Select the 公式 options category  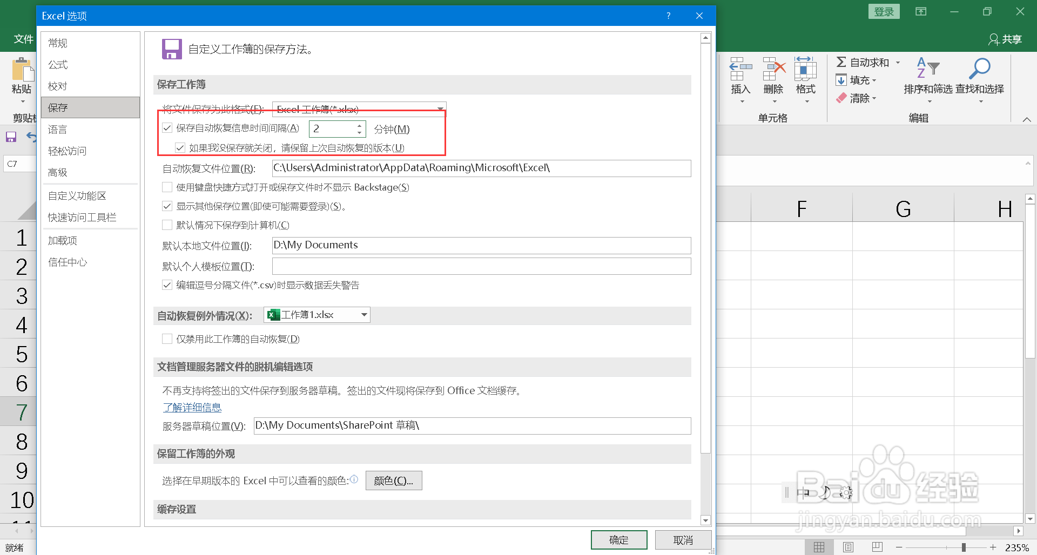click(x=90, y=65)
